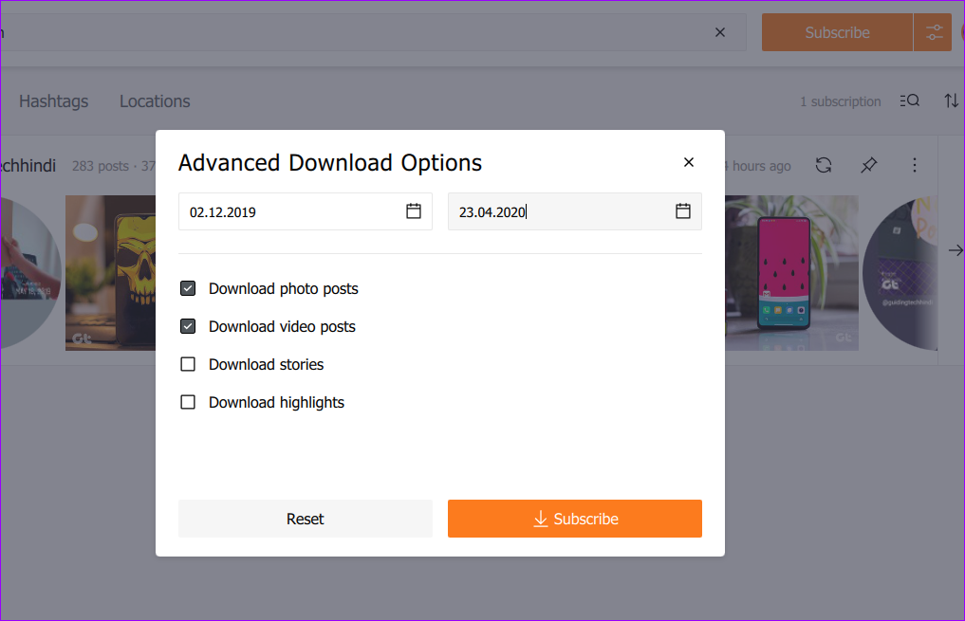The image size is (965, 621).
Task: Pin the subscription with the pin icon
Action: coord(868,165)
